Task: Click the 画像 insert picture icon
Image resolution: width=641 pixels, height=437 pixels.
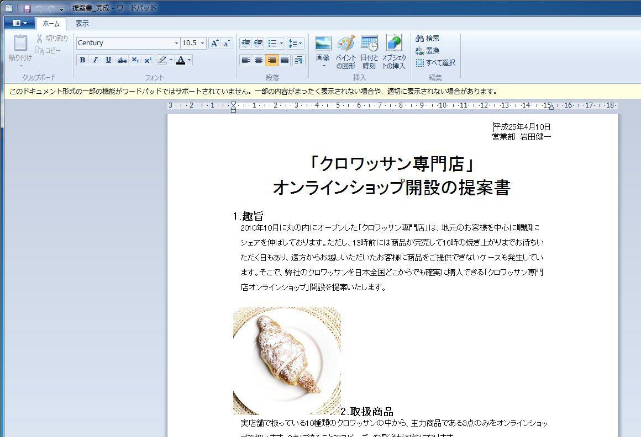Action: [323, 44]
